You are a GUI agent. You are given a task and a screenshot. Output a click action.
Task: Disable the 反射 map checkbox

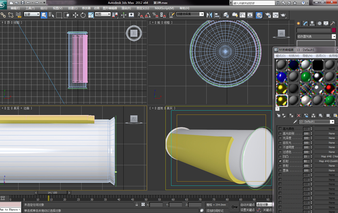coord(280,161)
